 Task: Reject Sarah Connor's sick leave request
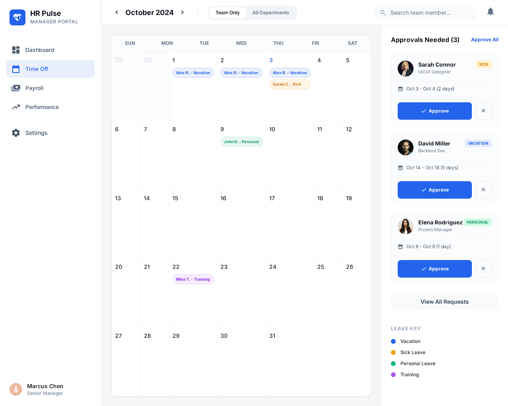pos(483,111)
